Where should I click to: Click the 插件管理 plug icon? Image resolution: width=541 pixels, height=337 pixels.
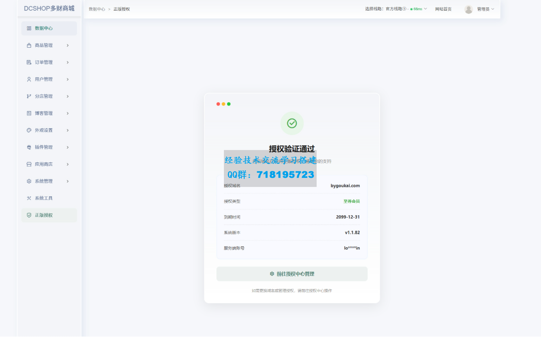click(x=29, y=147)
